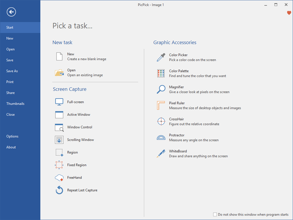293x220 pixels.
Task: Click the back arrow circle icon
Action: [11, 12]
